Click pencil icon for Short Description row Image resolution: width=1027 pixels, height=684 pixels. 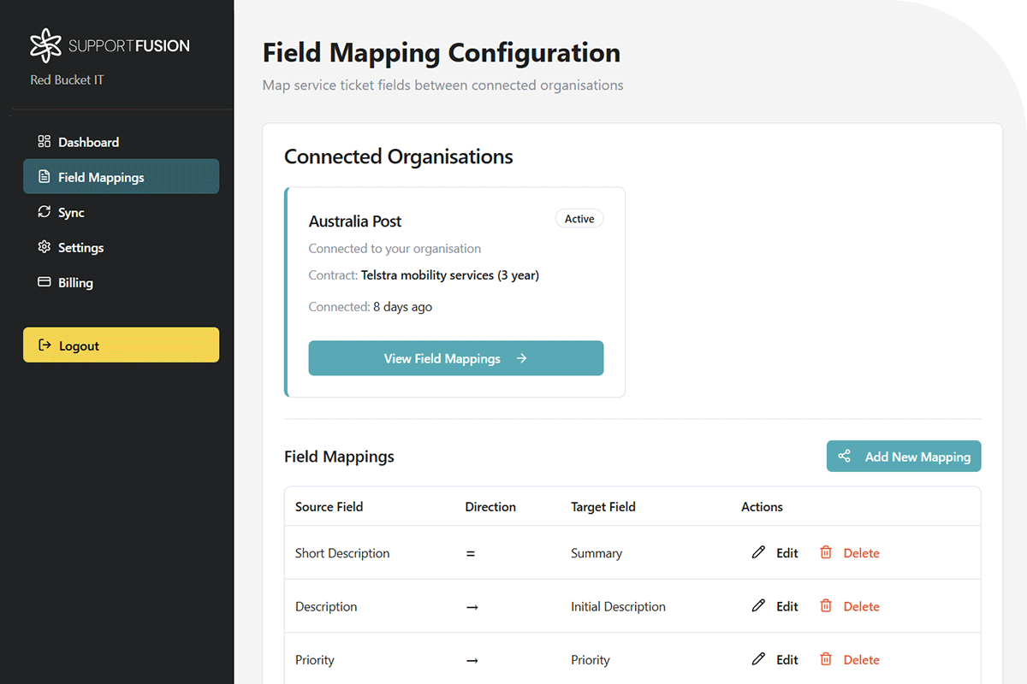tap(758, 552)
